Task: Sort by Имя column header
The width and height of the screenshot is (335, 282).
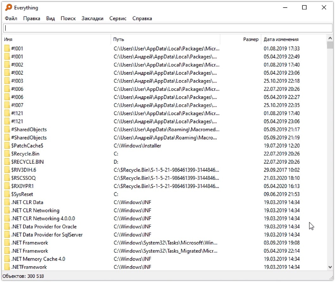Action: pos(57,39)
